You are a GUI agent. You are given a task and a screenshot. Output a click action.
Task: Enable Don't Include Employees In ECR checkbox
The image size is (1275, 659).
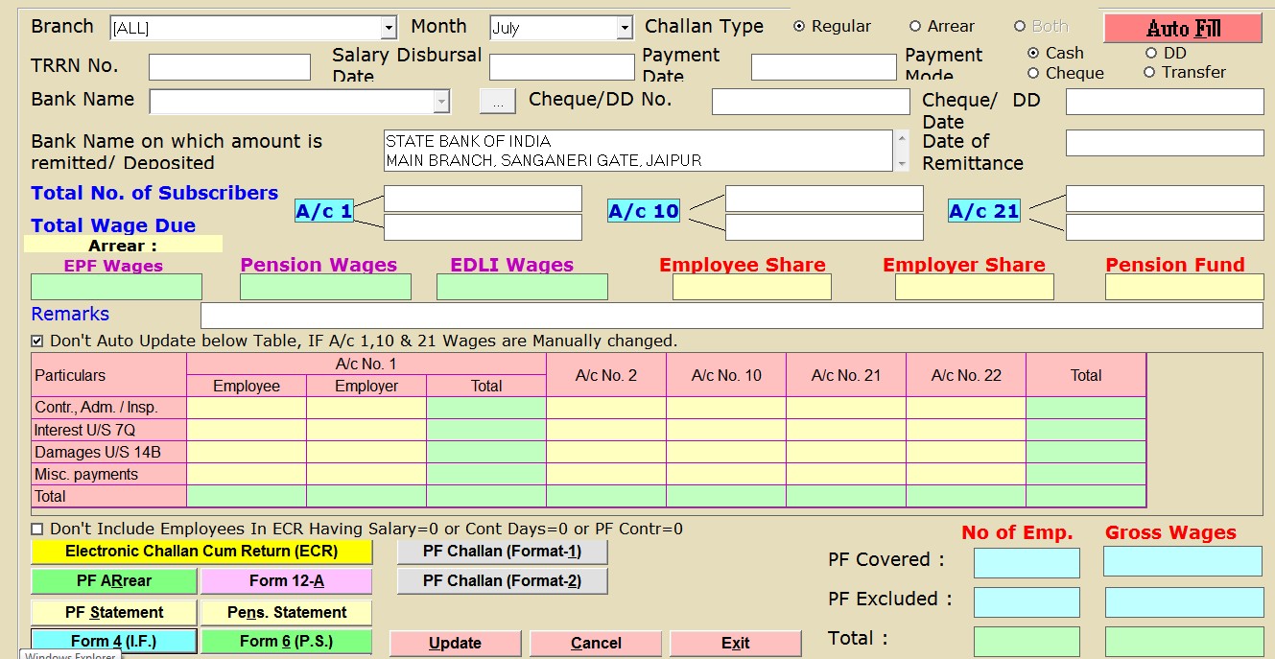[x=37, y=529]
